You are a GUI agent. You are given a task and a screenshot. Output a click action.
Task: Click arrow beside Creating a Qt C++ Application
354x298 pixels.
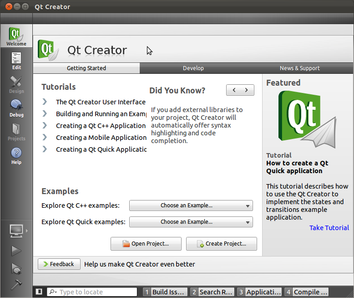[x=45, y=125]
